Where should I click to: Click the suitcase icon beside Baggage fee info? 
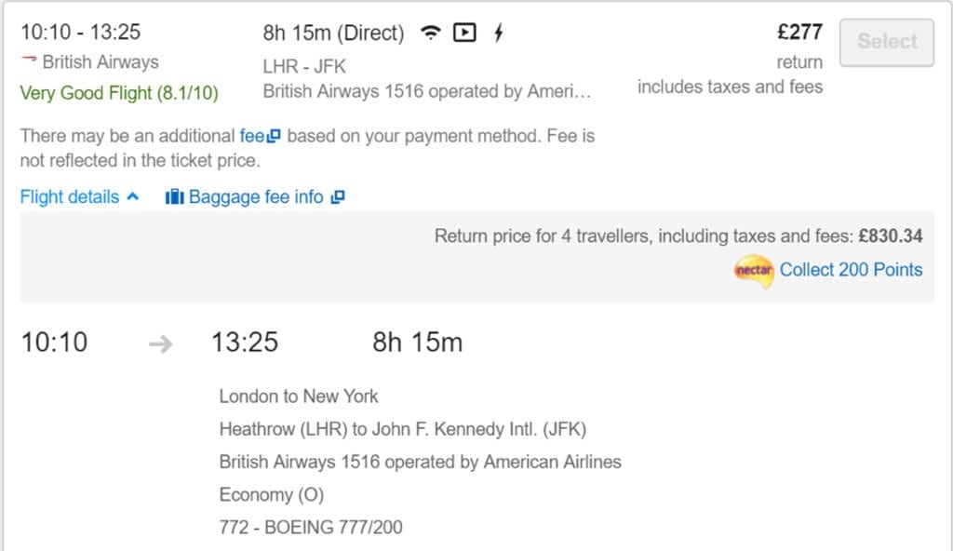174,196
